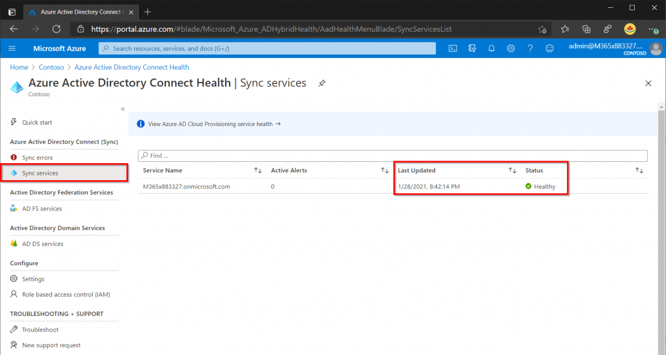
Task: Open browser settings and more menu
Action: click(x=654, y=29)
